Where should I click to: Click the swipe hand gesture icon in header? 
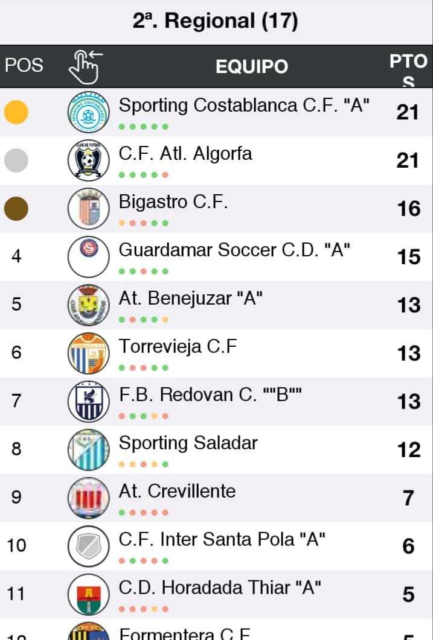[85, 67]
